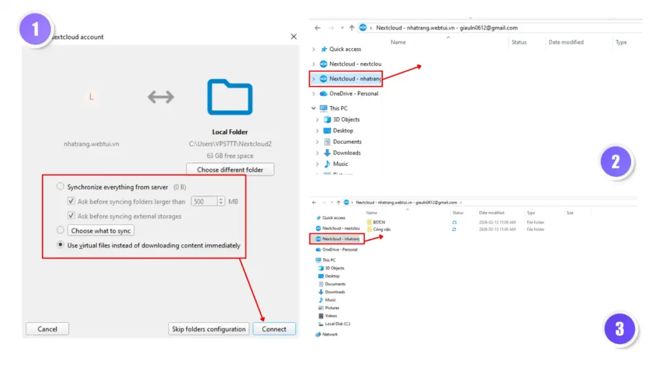Open the Videos folder in the sidebar
Image resolution: width=658 pixels, height=367 pixels.
(x=330, y=316)
